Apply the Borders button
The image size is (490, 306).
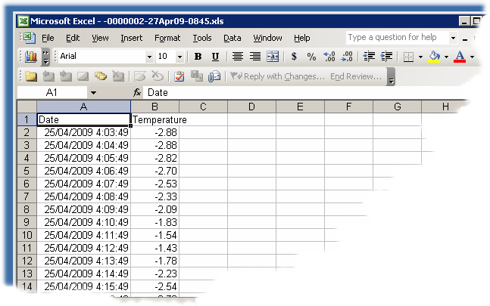408,57
